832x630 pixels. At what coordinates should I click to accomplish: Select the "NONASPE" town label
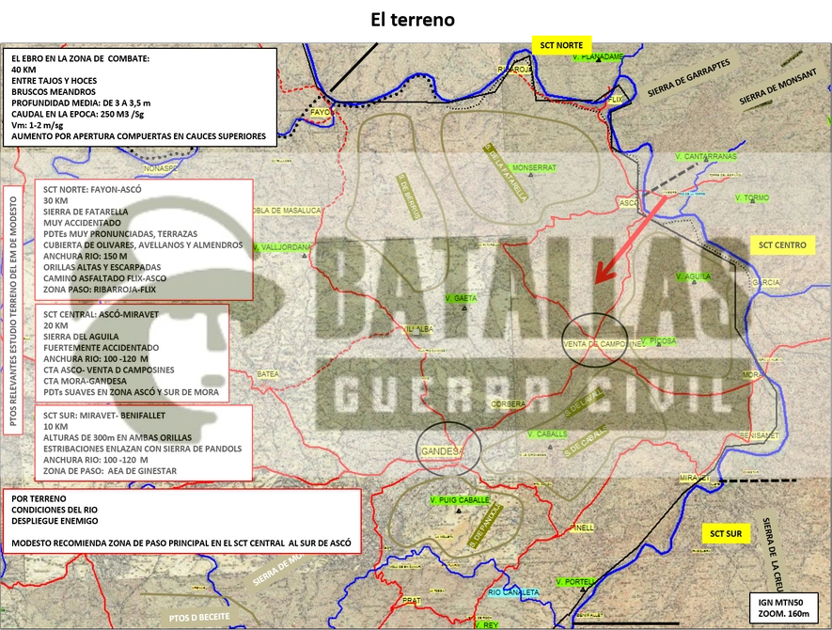160,168
